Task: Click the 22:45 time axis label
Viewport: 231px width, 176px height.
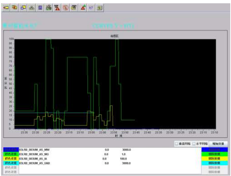Action: pos(136,132)
